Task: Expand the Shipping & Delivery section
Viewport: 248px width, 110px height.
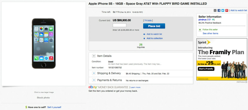Action: click(x=94, y=73)
